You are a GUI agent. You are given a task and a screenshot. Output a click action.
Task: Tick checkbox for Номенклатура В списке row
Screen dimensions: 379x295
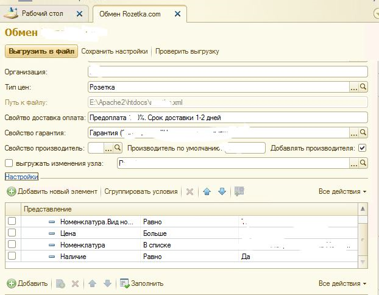coord(12,244)
